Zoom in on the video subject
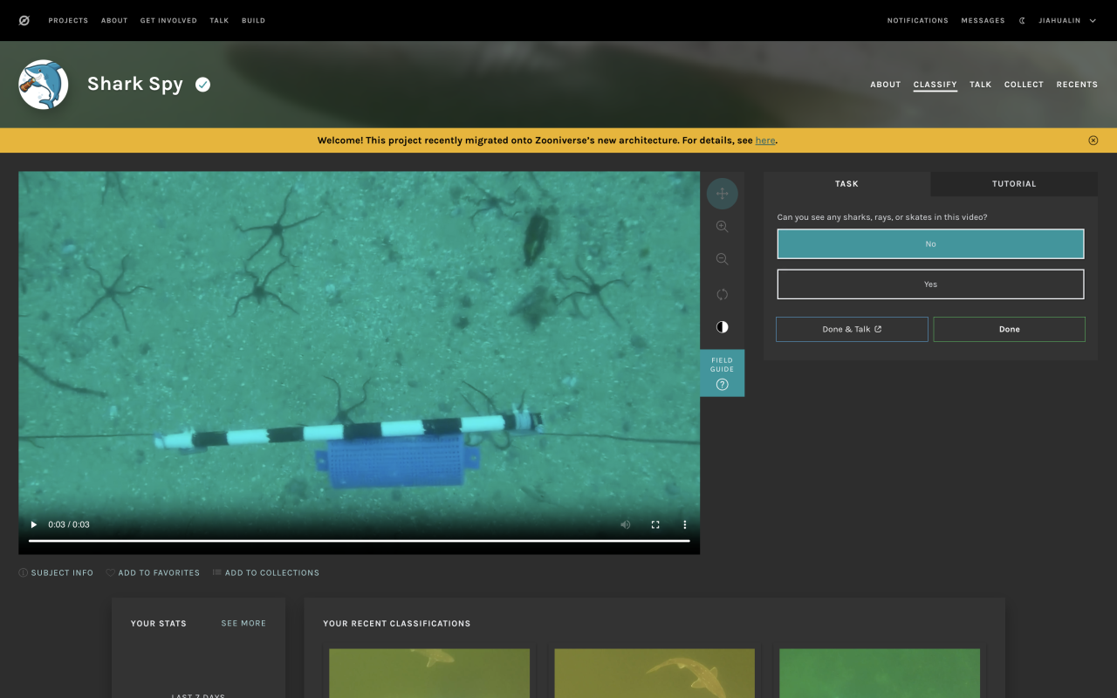Screen dimensions: 1117x698 tap(722, 227)
